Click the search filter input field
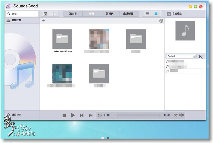213x143 pixels. [x=22, y=14]
